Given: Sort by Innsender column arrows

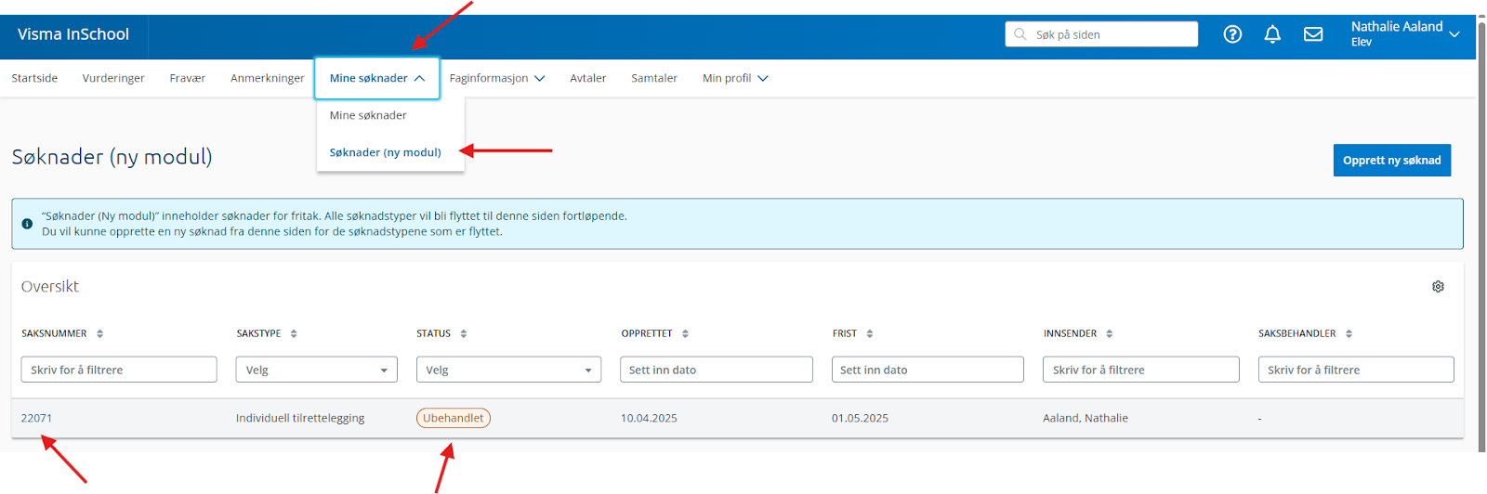Looking at the screenshot, I should click(1110, 333).
